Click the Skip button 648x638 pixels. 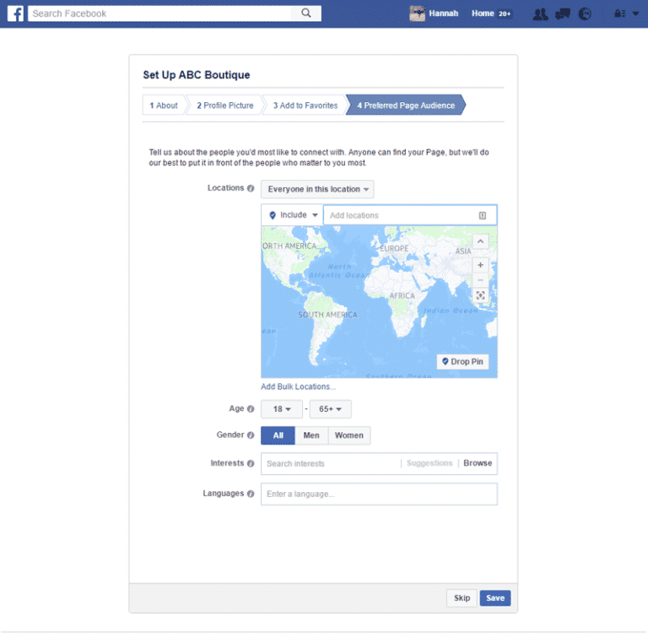click(462, 598)
